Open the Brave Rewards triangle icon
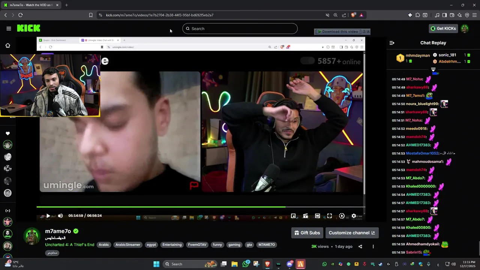The image size is (480, 270). 361,15
